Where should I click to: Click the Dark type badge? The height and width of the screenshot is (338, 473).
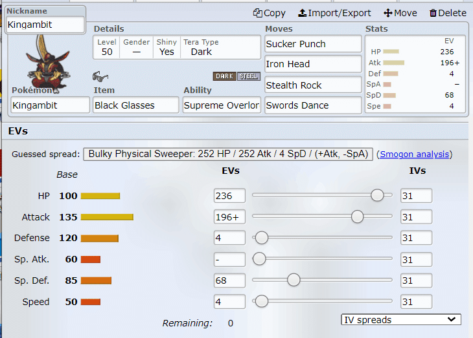pos(224,76)
